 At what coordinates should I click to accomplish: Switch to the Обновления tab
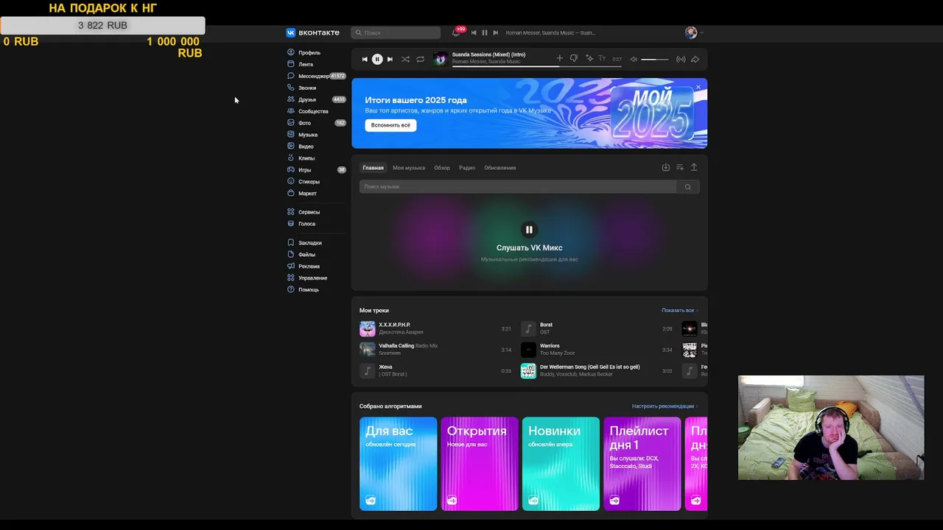coord(500,168)
